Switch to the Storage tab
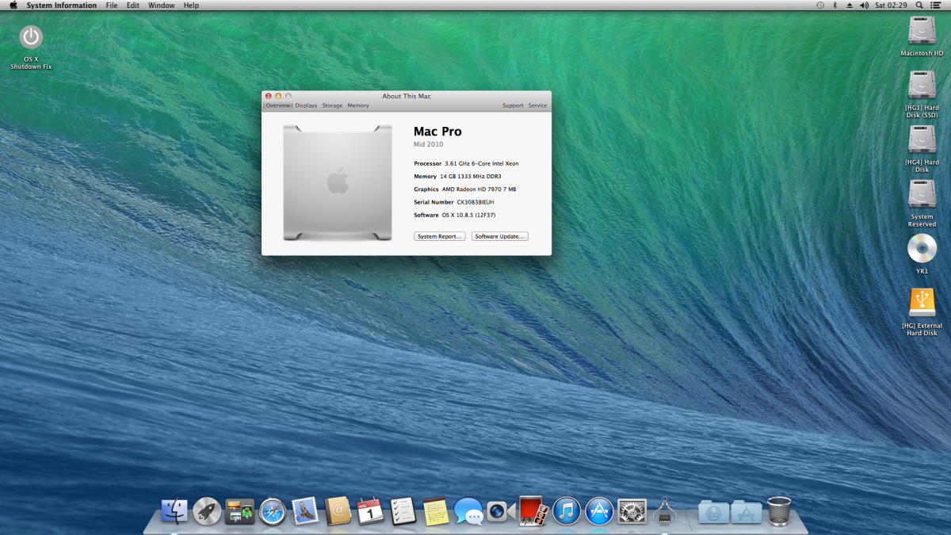 [x=332, y=105]
